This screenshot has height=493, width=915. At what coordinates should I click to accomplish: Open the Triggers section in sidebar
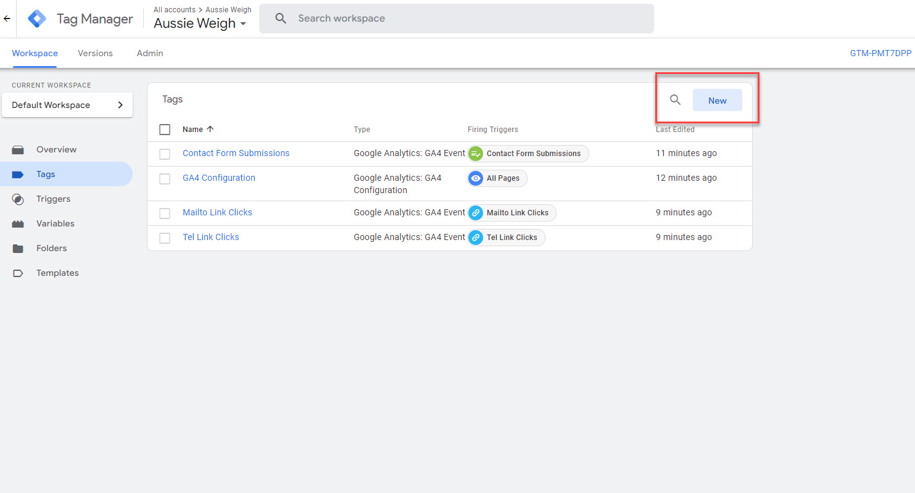[53, 199]
